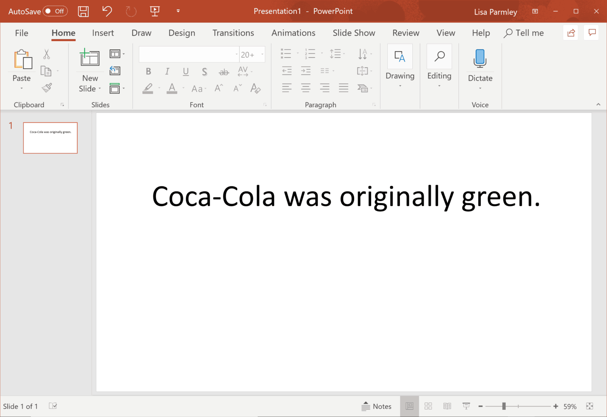Viewport: 607px width, 417px height.
Task: Increase font size
Action: 219,88
